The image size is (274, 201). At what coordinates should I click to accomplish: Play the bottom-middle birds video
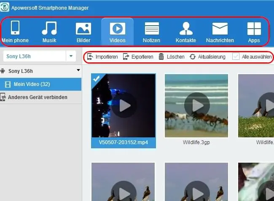tap(197, 191)
